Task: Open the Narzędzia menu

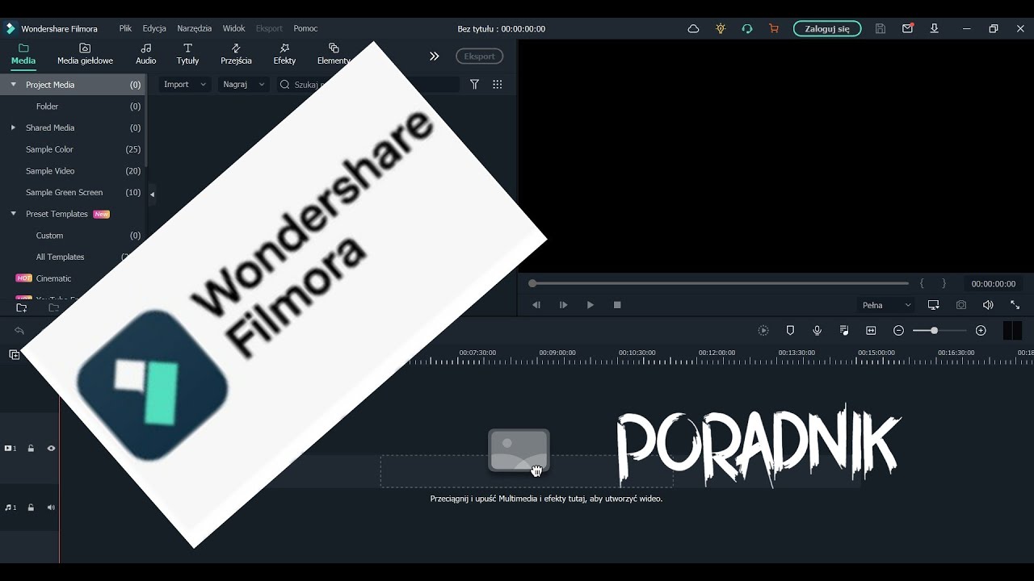Action: 195,28
